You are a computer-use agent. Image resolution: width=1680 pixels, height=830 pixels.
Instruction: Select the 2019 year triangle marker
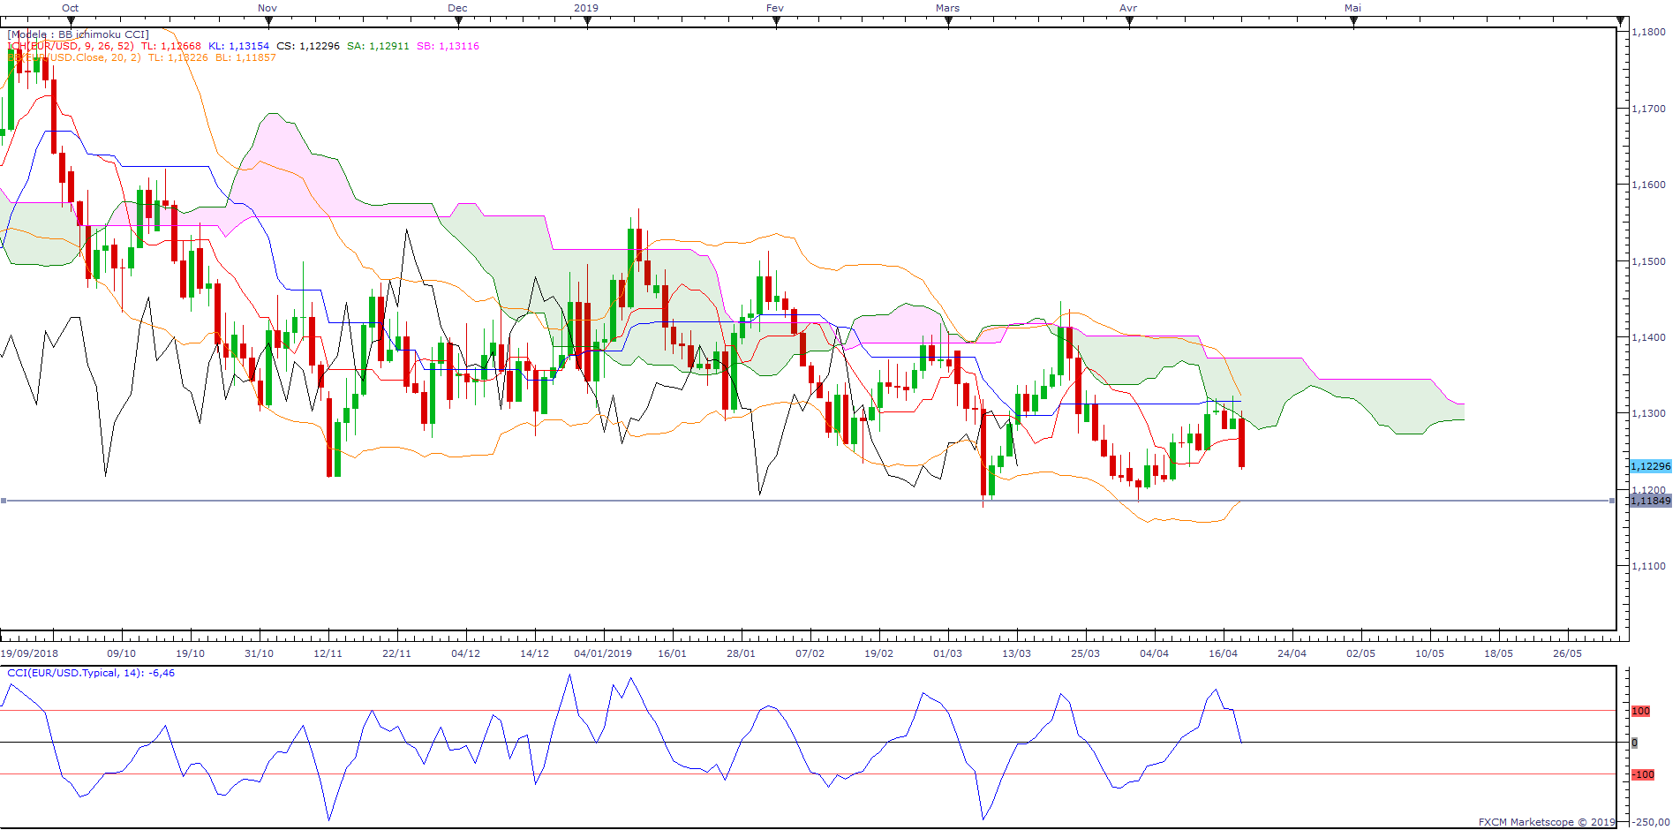pos(587,21)
